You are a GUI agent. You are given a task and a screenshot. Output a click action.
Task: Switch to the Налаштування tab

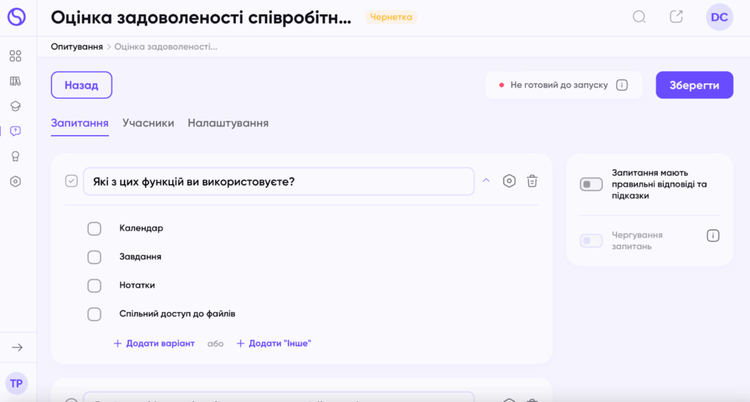[228, 123]
